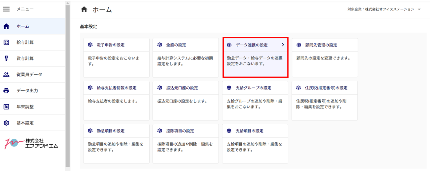Click the ホーム page title text

pos(102,10)
